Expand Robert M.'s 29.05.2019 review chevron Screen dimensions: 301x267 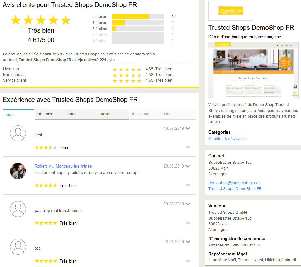188,166
